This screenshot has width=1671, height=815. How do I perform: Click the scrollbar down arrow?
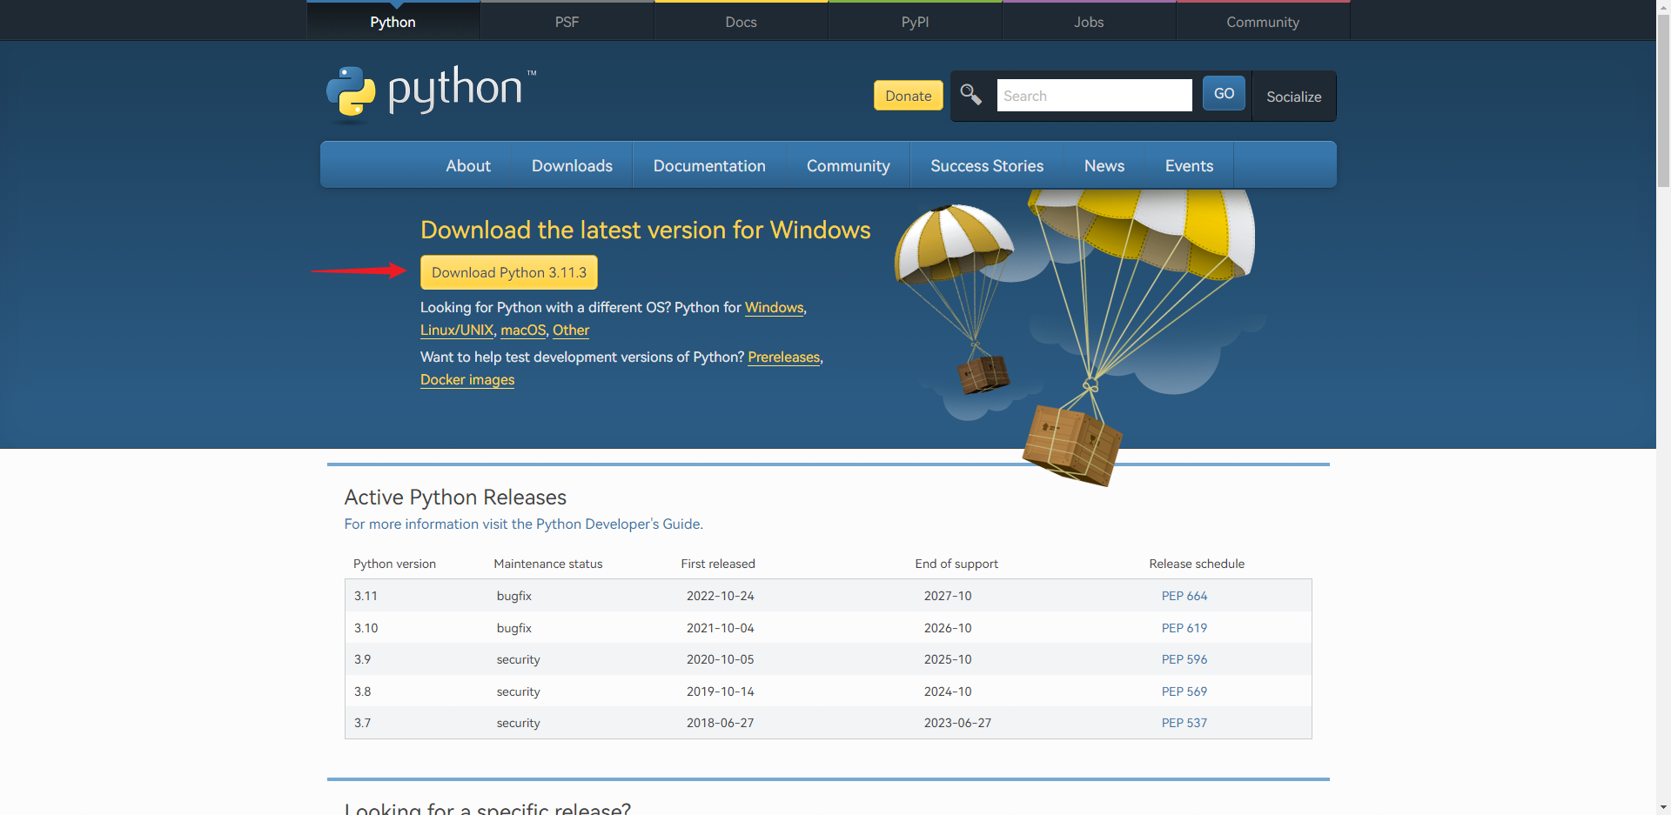[x=1663, y=807]
